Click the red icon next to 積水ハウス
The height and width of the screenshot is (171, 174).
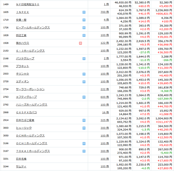coord(80,43)
